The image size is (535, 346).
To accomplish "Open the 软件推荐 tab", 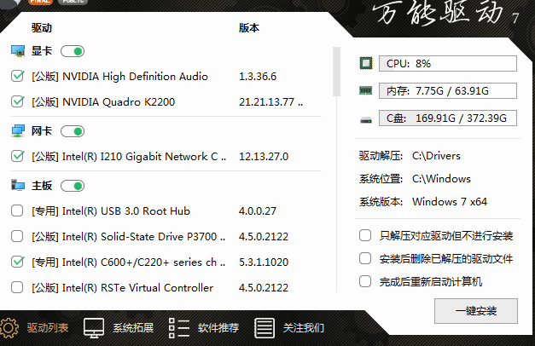I will pyautogui.click(x=205, y=327).
